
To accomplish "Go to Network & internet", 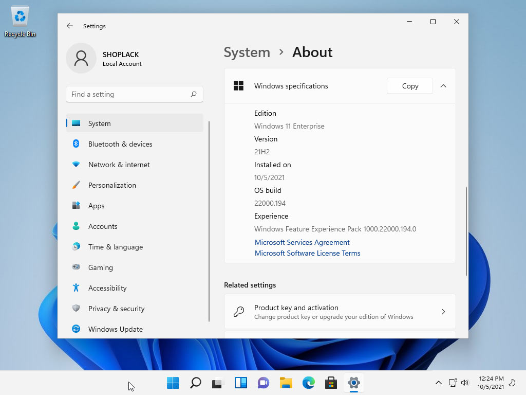I will coord(135,164).
